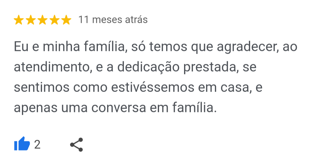
Task: Click the '11 meses atrás' timestamp
Action: (113, 20)
